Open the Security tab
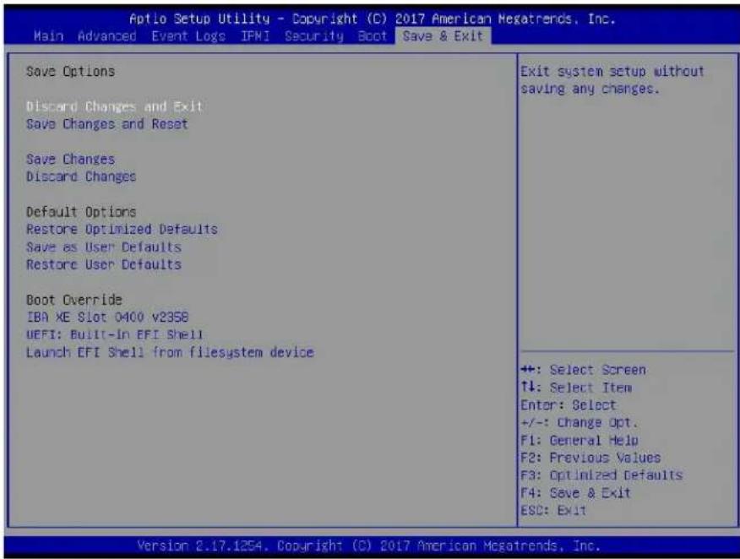Screen dimensions: 740x559 314,36
